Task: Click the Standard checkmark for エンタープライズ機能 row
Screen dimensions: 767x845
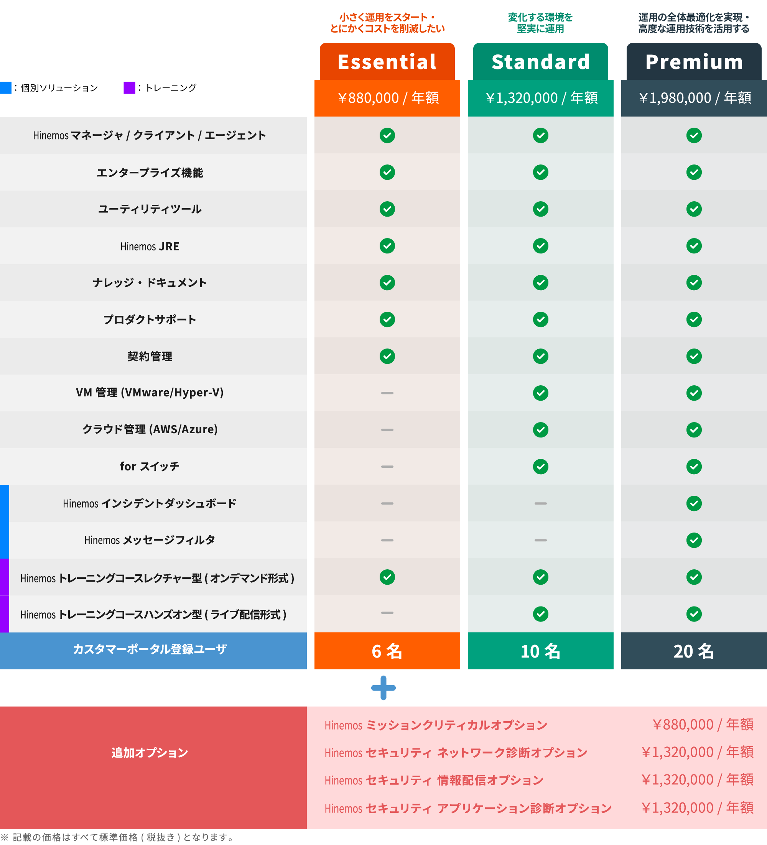Action: [x=541, y=172]
